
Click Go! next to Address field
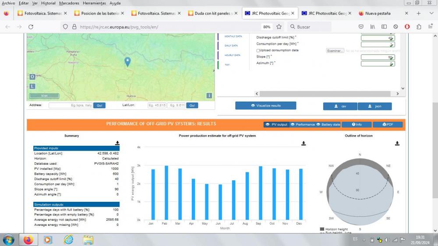click(x=99, y=105)
